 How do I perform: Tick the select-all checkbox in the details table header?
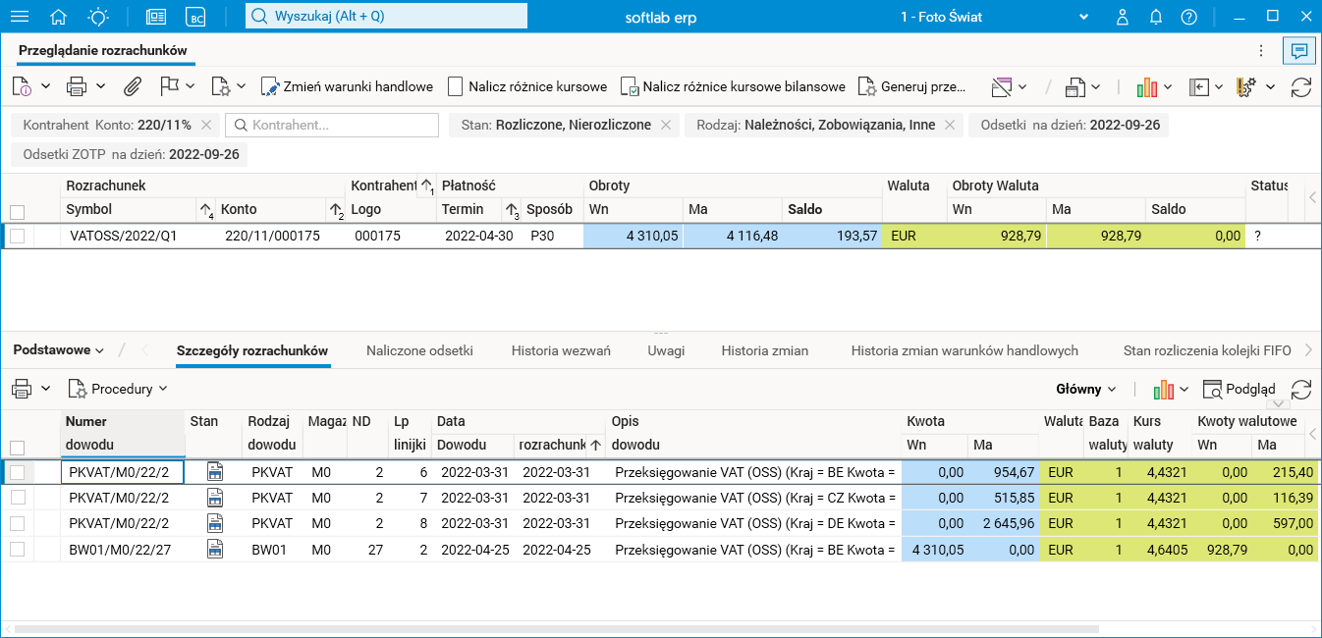tap(17, 447)
